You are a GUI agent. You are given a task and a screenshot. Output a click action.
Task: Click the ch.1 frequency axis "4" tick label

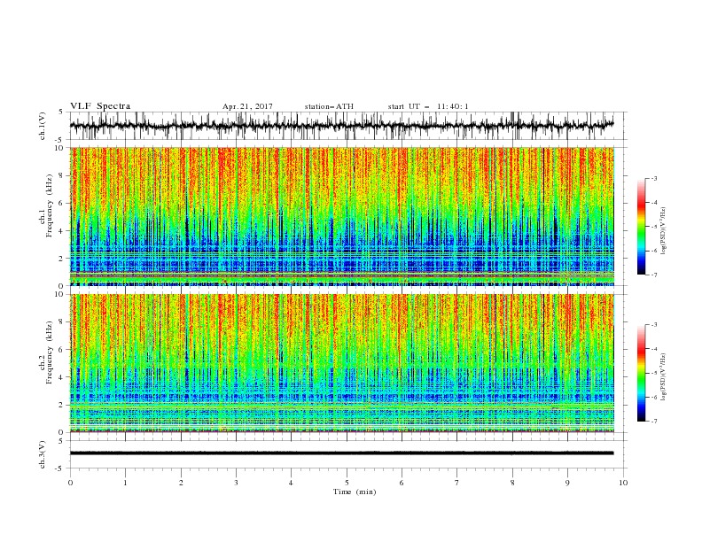tap(61, 231)
